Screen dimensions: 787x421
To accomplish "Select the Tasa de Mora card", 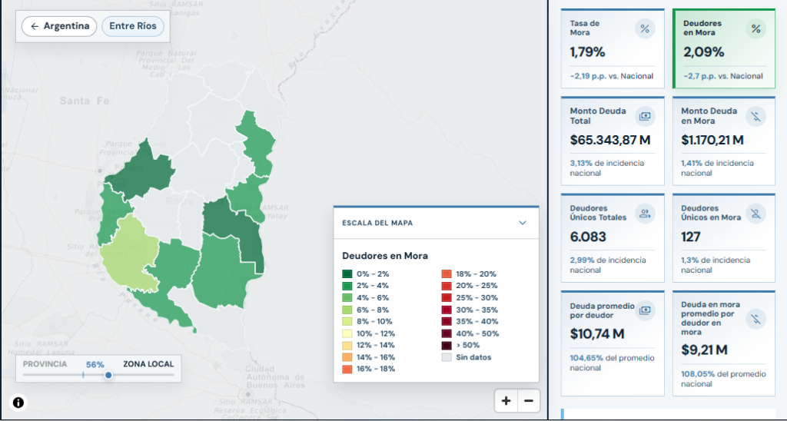I will click(613, 48).
